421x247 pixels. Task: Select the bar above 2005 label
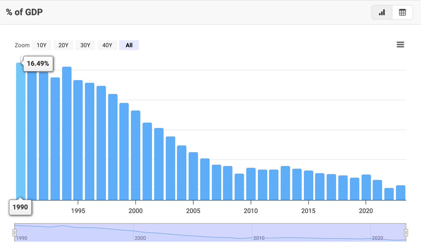[x=193, y=176]
